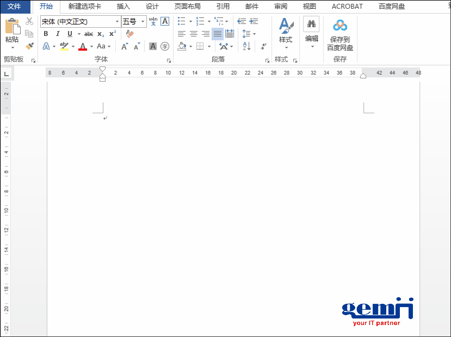Viewport: 451px width, 337px height.
Task: Open the phonetic guide (拼音指南) tool
Action: click(x=153, y=22)
